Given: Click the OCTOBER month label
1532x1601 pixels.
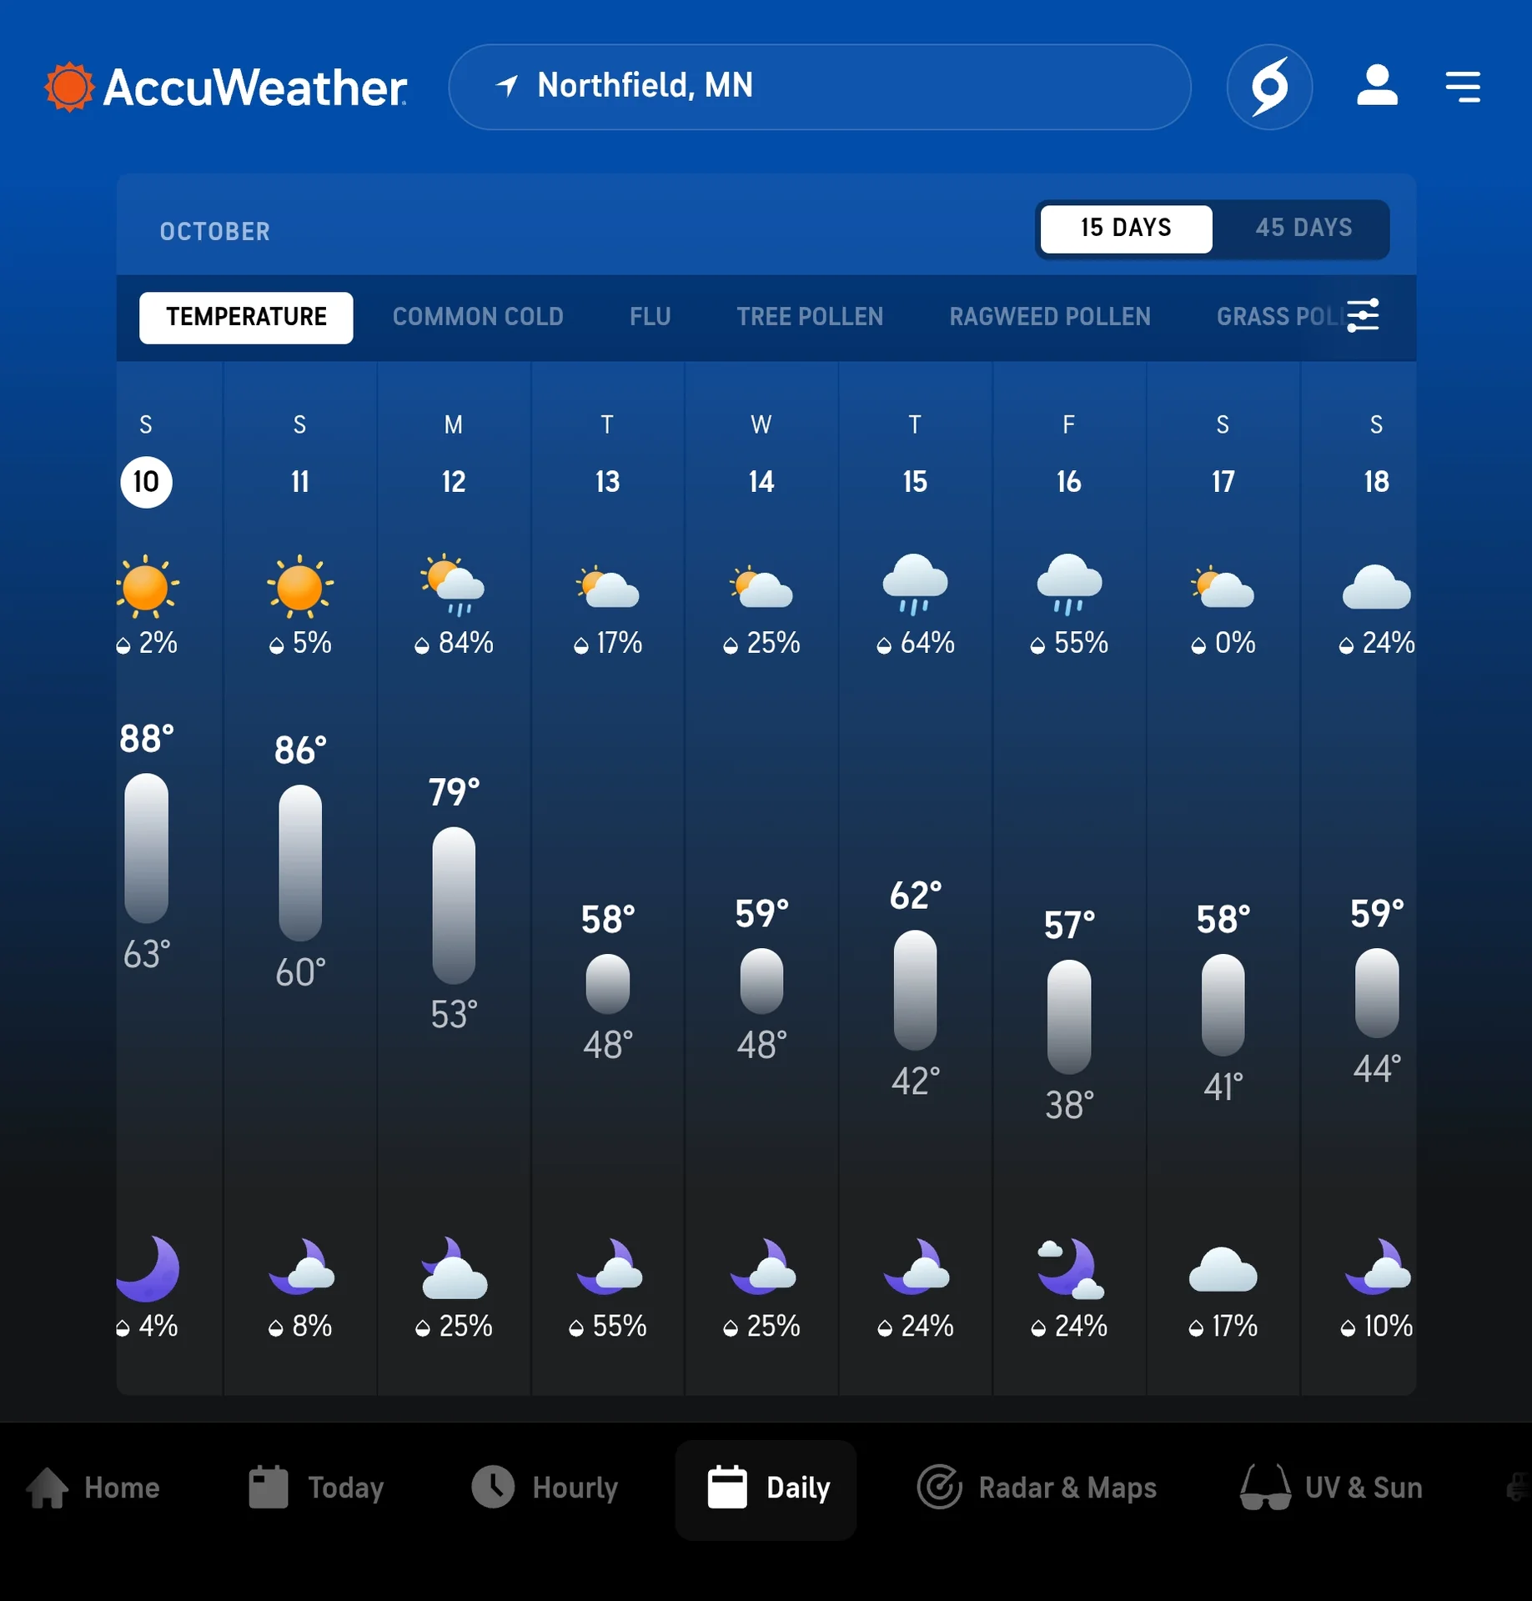Looking at the screenshot, I should click(214, 231).
